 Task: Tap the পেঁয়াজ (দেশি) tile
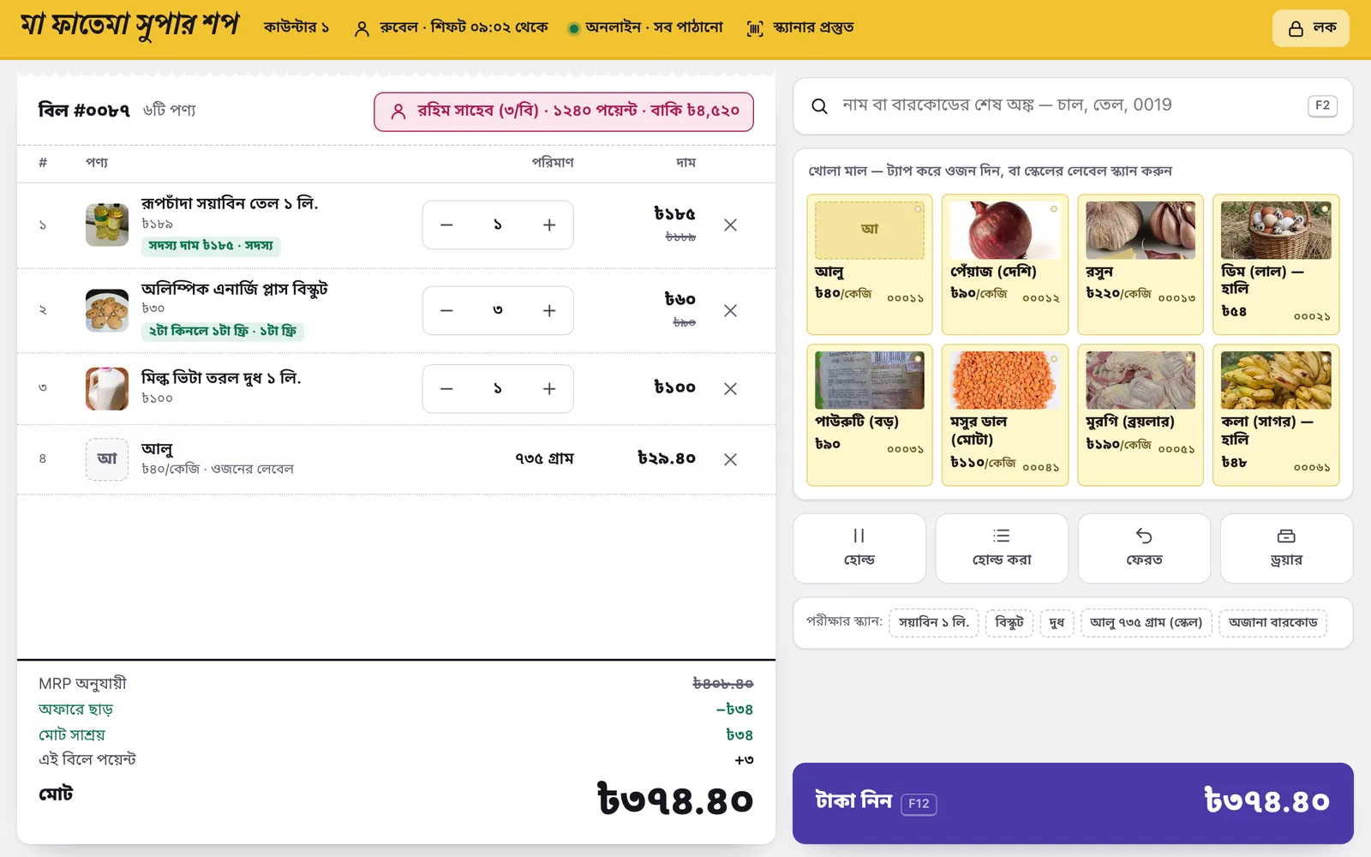point(1005,264)
